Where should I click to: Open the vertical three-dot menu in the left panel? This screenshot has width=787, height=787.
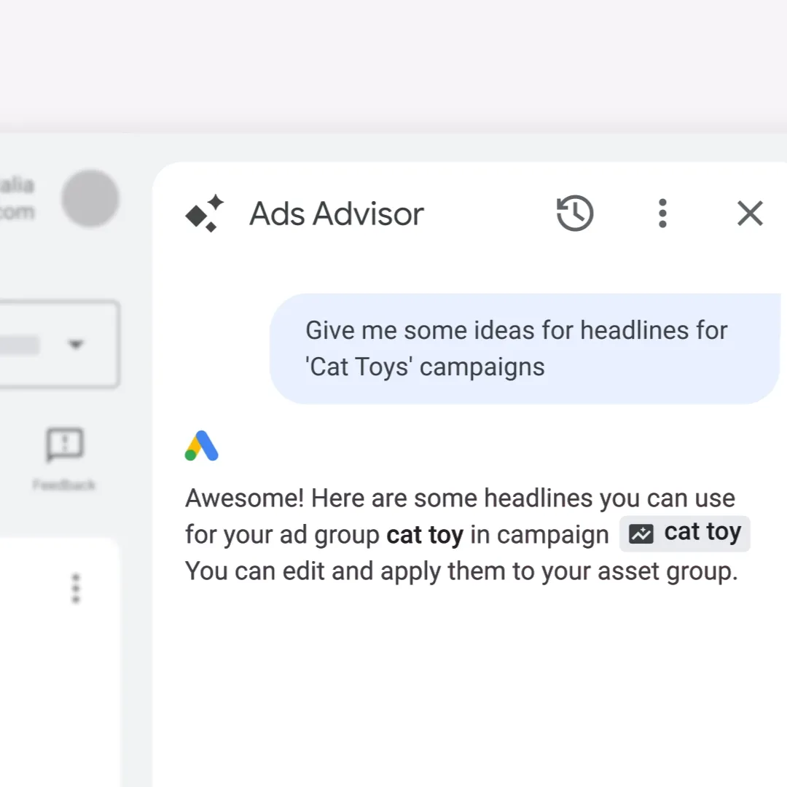point(75,588)
